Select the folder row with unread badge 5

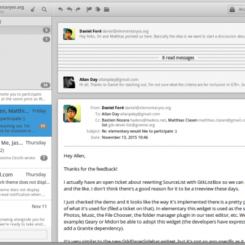point(26,30)
